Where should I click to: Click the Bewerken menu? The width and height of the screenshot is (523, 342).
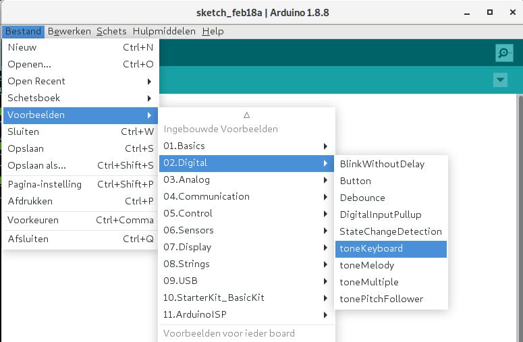point(70,31)
